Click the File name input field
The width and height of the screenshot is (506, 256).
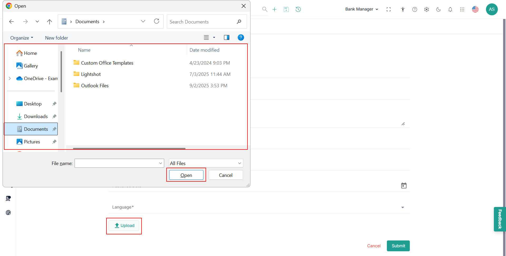tap(117, 163)
